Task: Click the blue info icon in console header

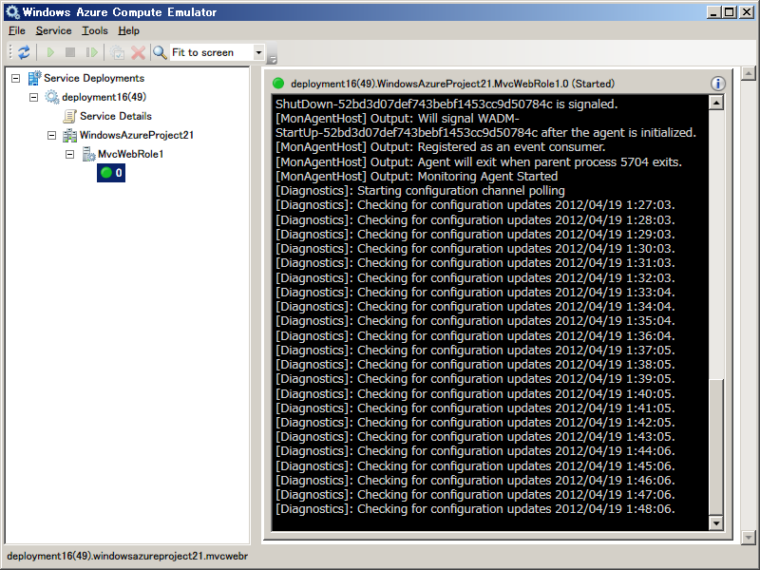Action: [x=718, y=84]
